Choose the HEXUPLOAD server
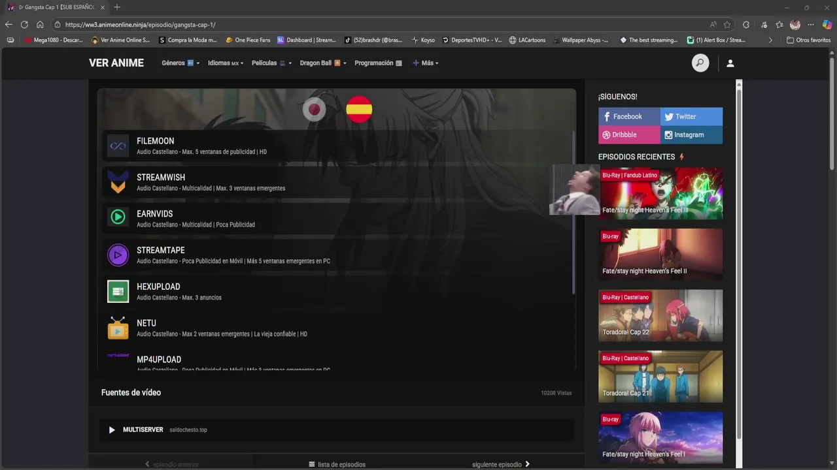This screenshot has width=837, height=470. coord(337,292)
